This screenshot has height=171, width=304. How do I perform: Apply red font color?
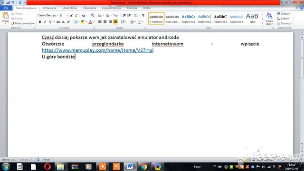(x=90, y=22)
